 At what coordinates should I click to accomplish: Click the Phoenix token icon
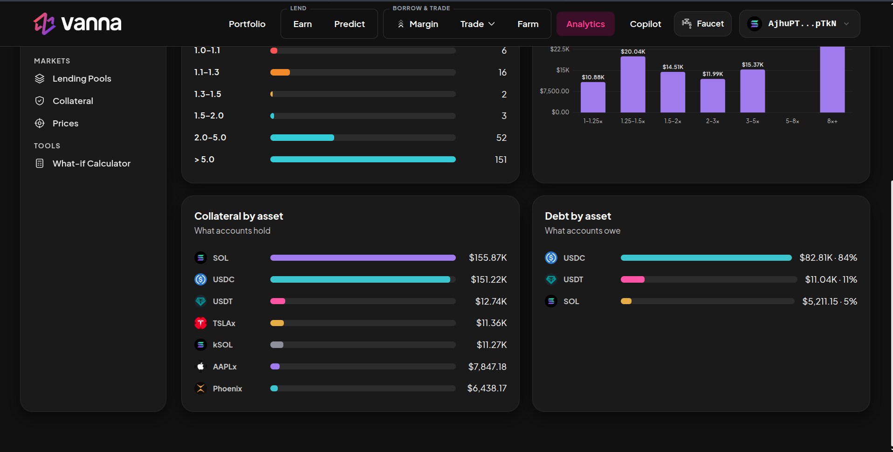click(x=200, y=388)
